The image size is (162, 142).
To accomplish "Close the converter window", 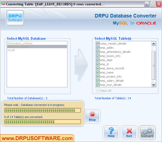I will [x=159, y=4].
